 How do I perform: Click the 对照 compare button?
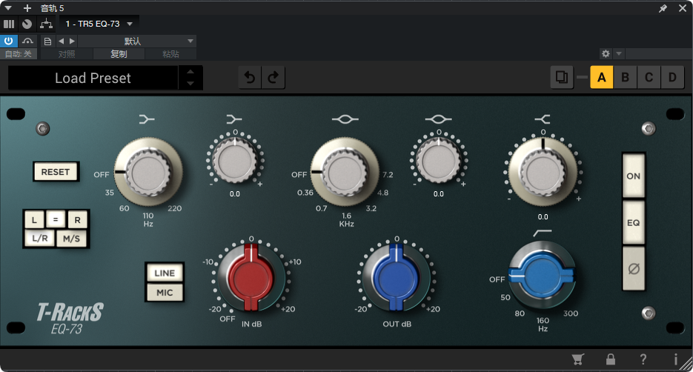(67, 54)
